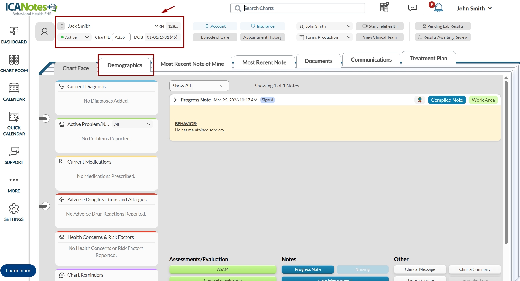
Task: Open the Show All notes filter dropdown
Action: click(199, 86)
